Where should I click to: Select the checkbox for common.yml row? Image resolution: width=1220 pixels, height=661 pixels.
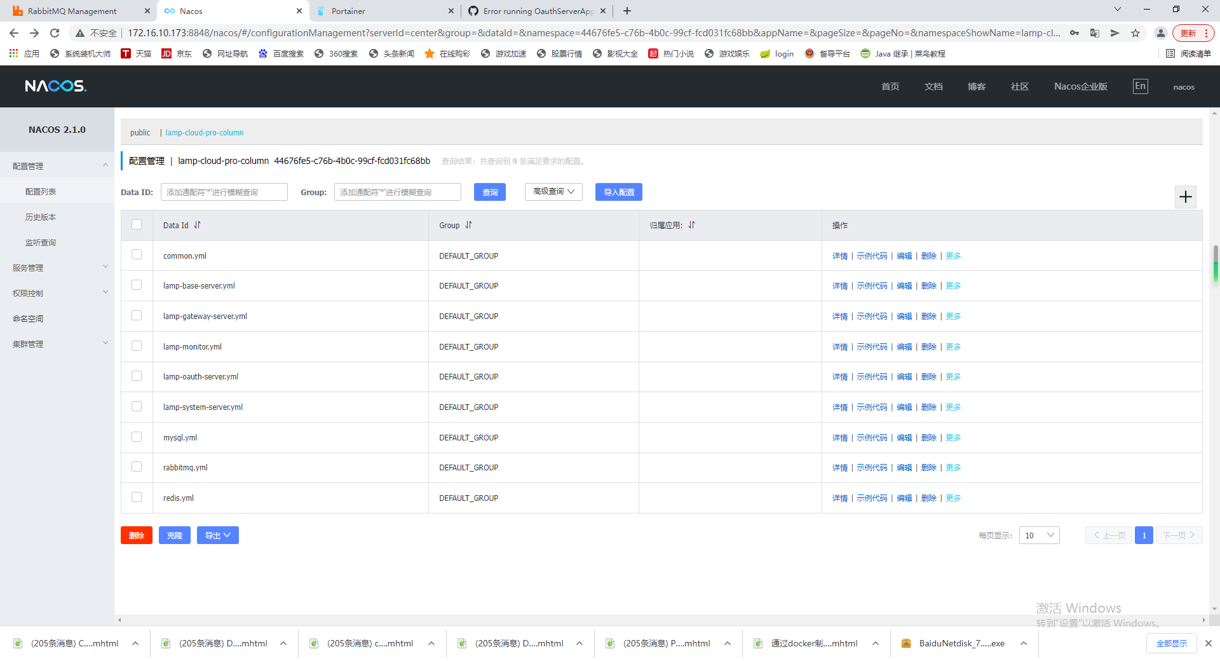137,254
